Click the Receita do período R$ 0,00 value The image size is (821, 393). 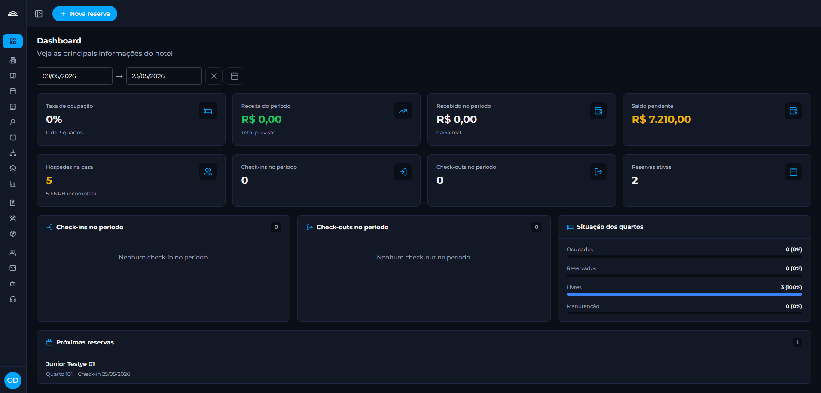[261, 119]
